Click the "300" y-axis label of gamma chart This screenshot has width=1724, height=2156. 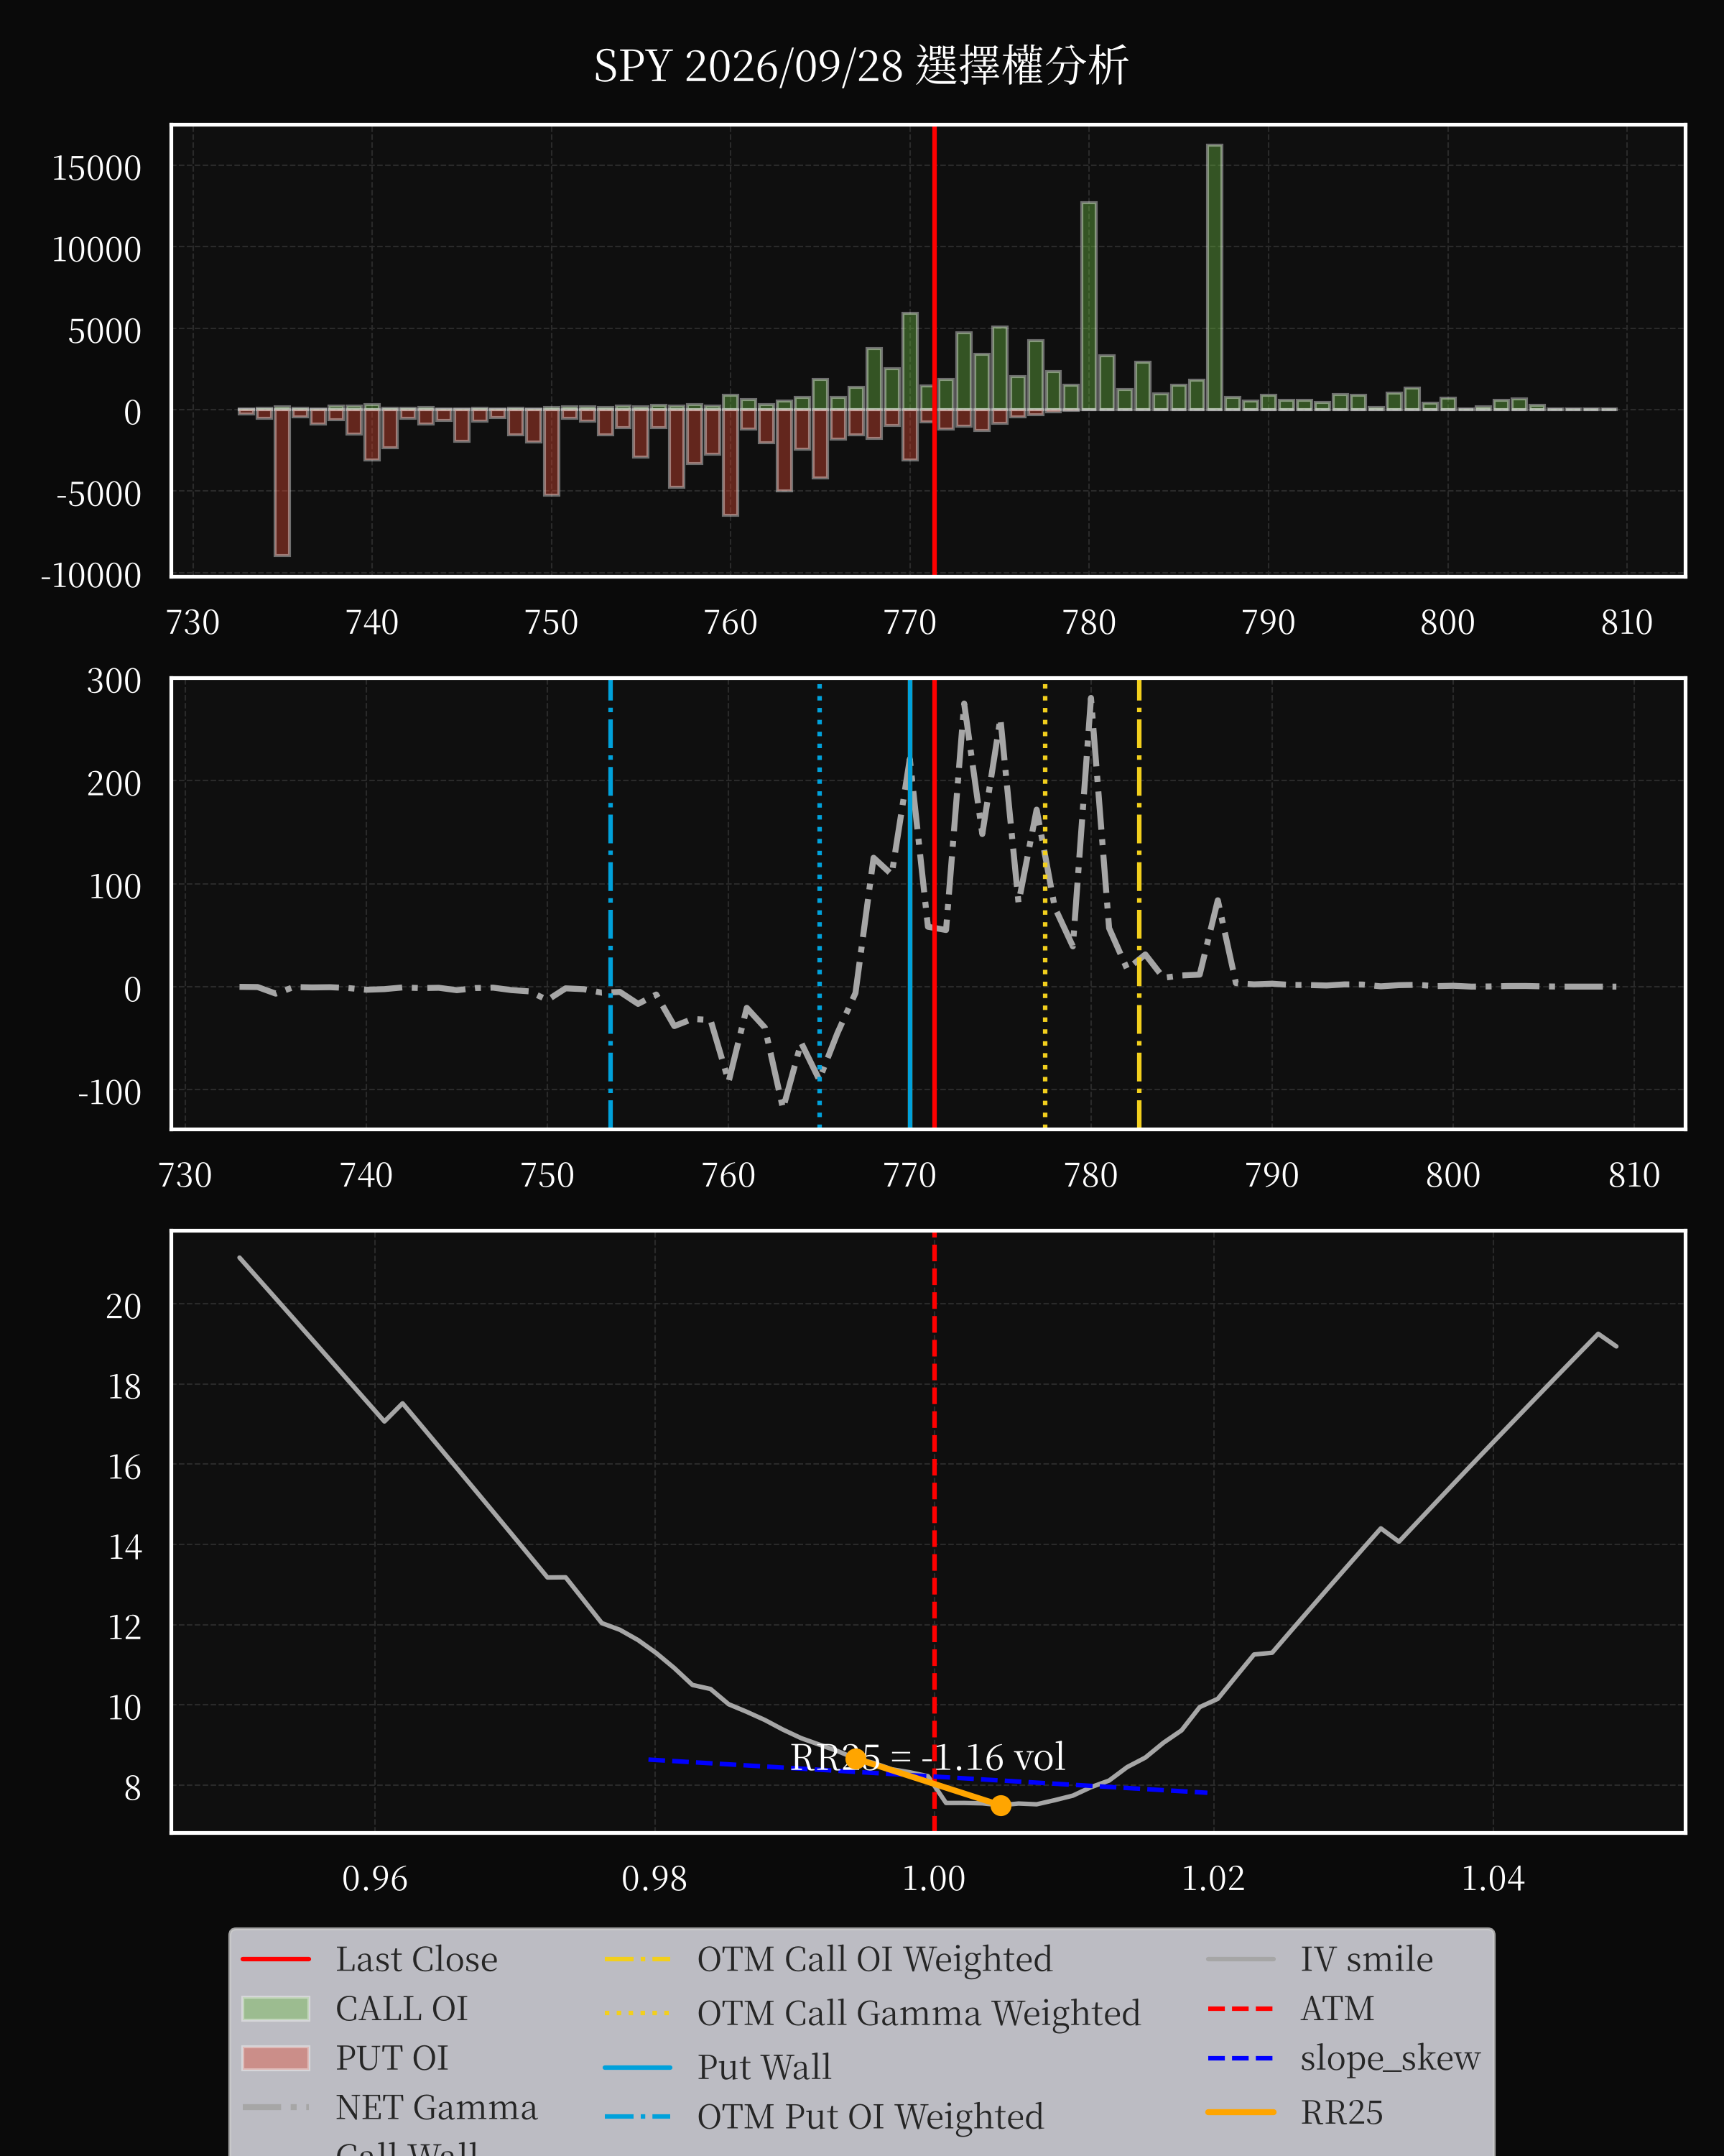pyautogui.click(x=114, y=681)
